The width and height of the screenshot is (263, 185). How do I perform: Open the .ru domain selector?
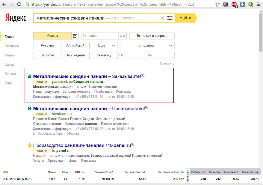tap(123, 36)
